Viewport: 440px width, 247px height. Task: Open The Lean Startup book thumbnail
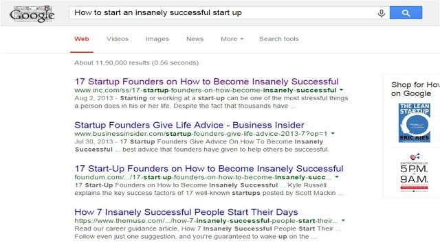click(x=415, y=123)
